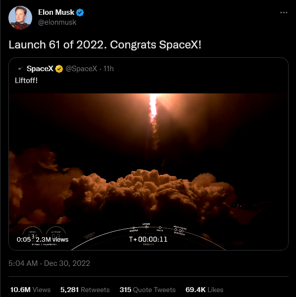Click the SpaceX logo avatar in quoted tweet
Image resolution: width=296 pixels, height=297 pixels.
[x=20, y=69]
